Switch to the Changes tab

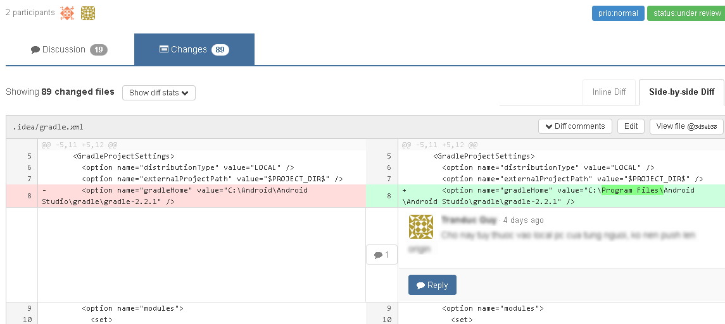pyautogui.click(x=194, y=49)
